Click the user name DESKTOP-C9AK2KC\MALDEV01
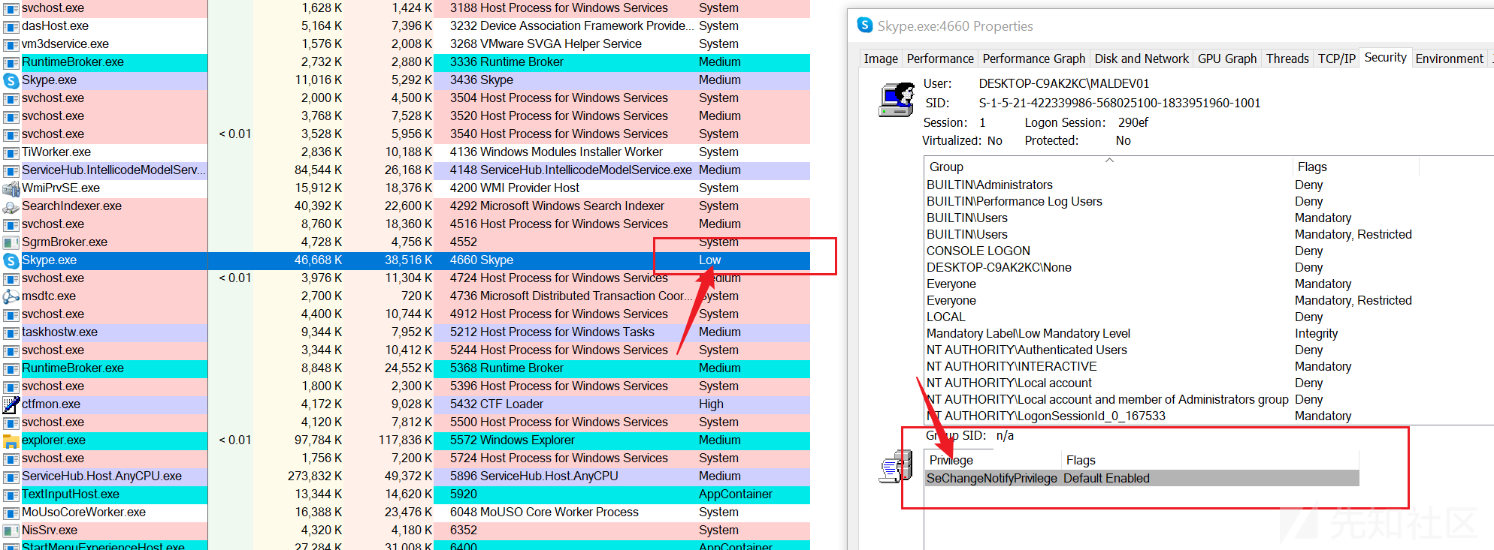Screen dimensions: 1494x550 (1063, 83)
